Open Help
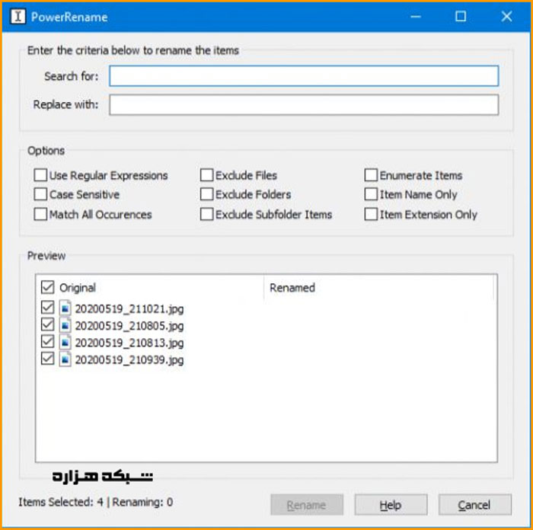 tap(391, 505)
